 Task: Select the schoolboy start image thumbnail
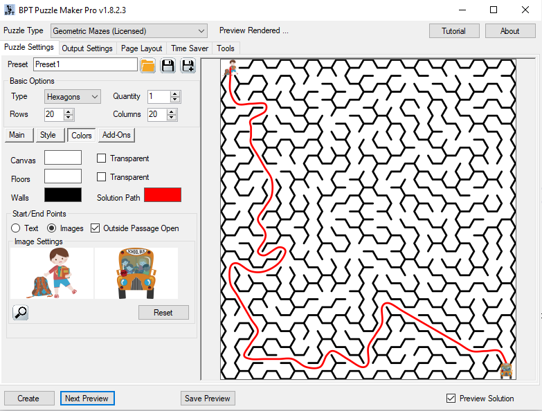click(52, 273)
